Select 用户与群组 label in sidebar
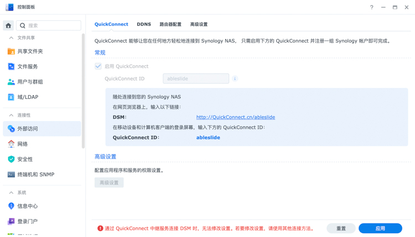 30,82
